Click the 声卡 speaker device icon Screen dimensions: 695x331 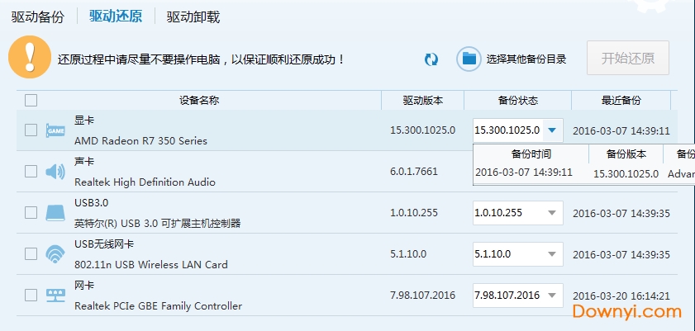point(55,172)
